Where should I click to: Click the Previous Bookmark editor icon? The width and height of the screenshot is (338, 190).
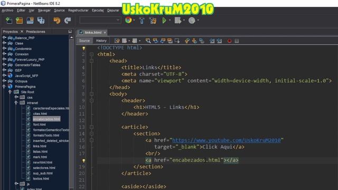[x=187, y=41]
